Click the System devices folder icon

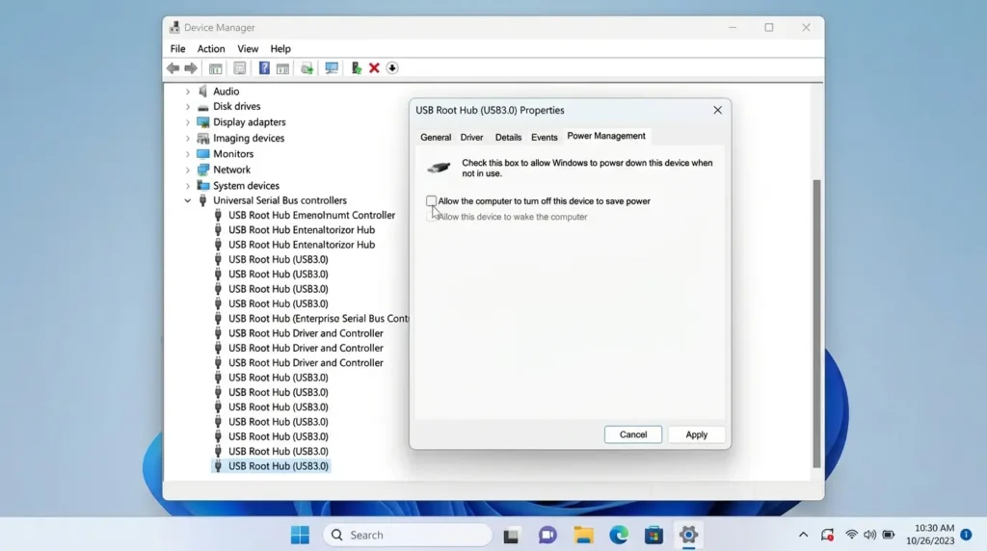(202, 185)
